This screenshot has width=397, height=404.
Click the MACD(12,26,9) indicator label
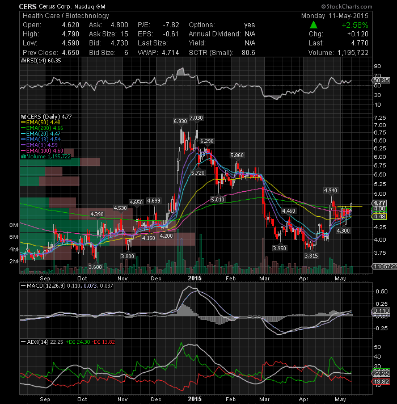[x=67, y=286]
